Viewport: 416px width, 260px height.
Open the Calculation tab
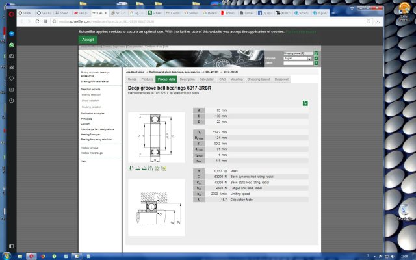207,79
